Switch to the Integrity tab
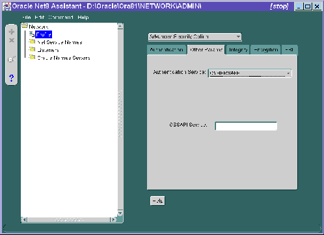Viewport: 324px width, 235px height. point(238,50)
